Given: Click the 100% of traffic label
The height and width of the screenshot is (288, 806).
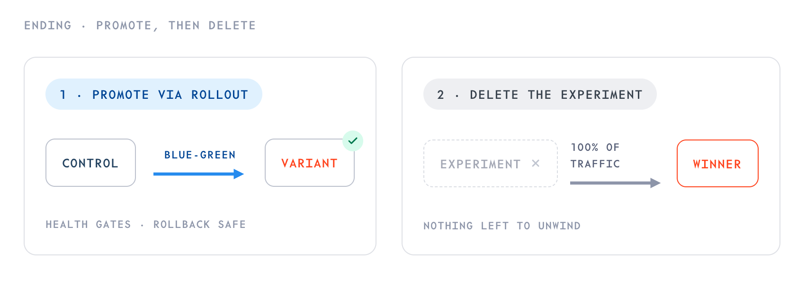Looking at the screenshot, I should (595, 156).
